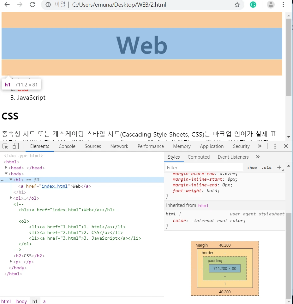Click the font-weight: bold property
Image resolution: width=293 pixels, height=304 pixels.
196,191
